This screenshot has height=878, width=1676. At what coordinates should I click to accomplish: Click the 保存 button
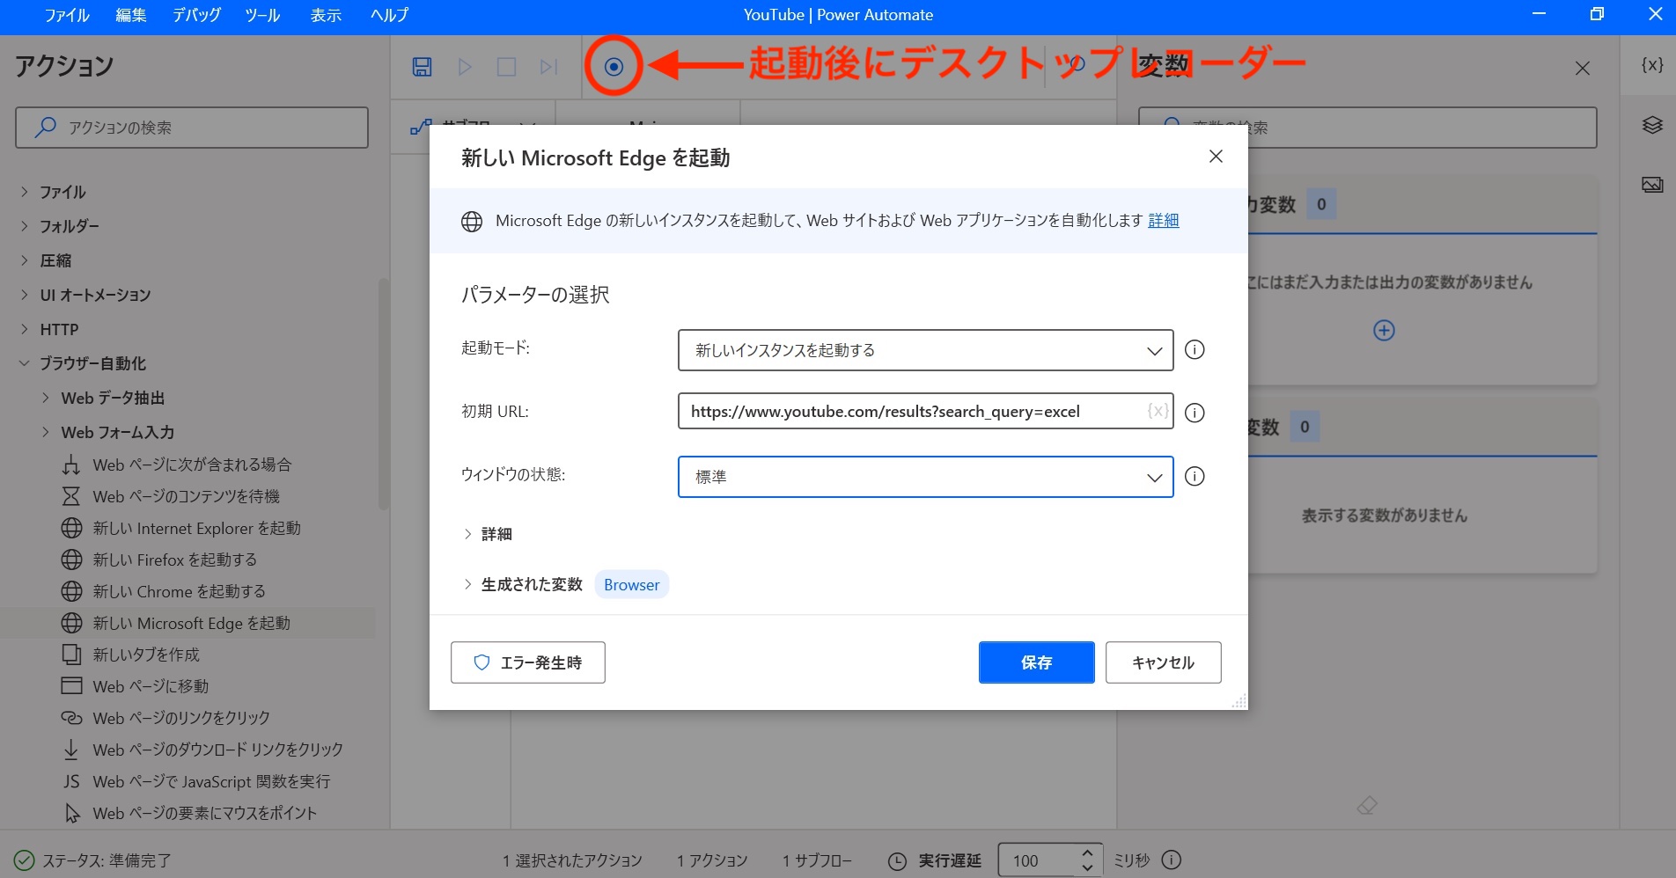coord(1036,662)
